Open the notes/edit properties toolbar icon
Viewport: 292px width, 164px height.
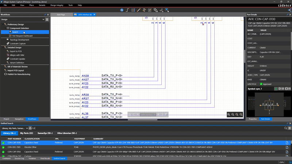pos(150,10)
